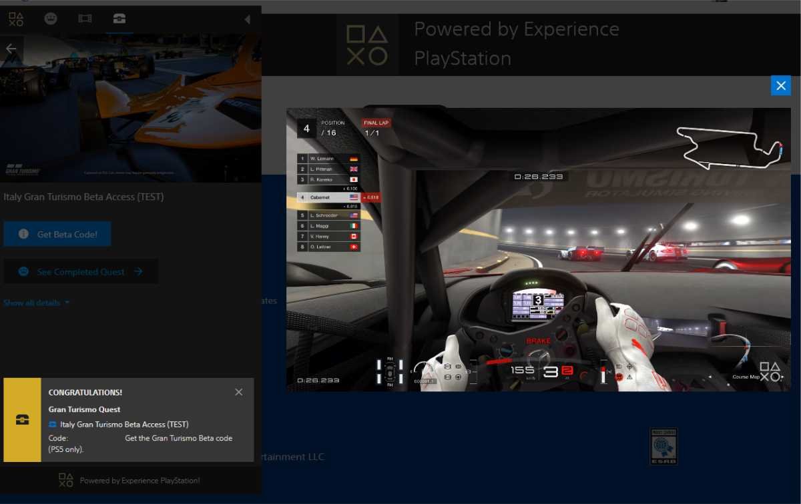Click the arrow on See Completed Quest
This screenshot has height=504, width=801.
point(138,271)
